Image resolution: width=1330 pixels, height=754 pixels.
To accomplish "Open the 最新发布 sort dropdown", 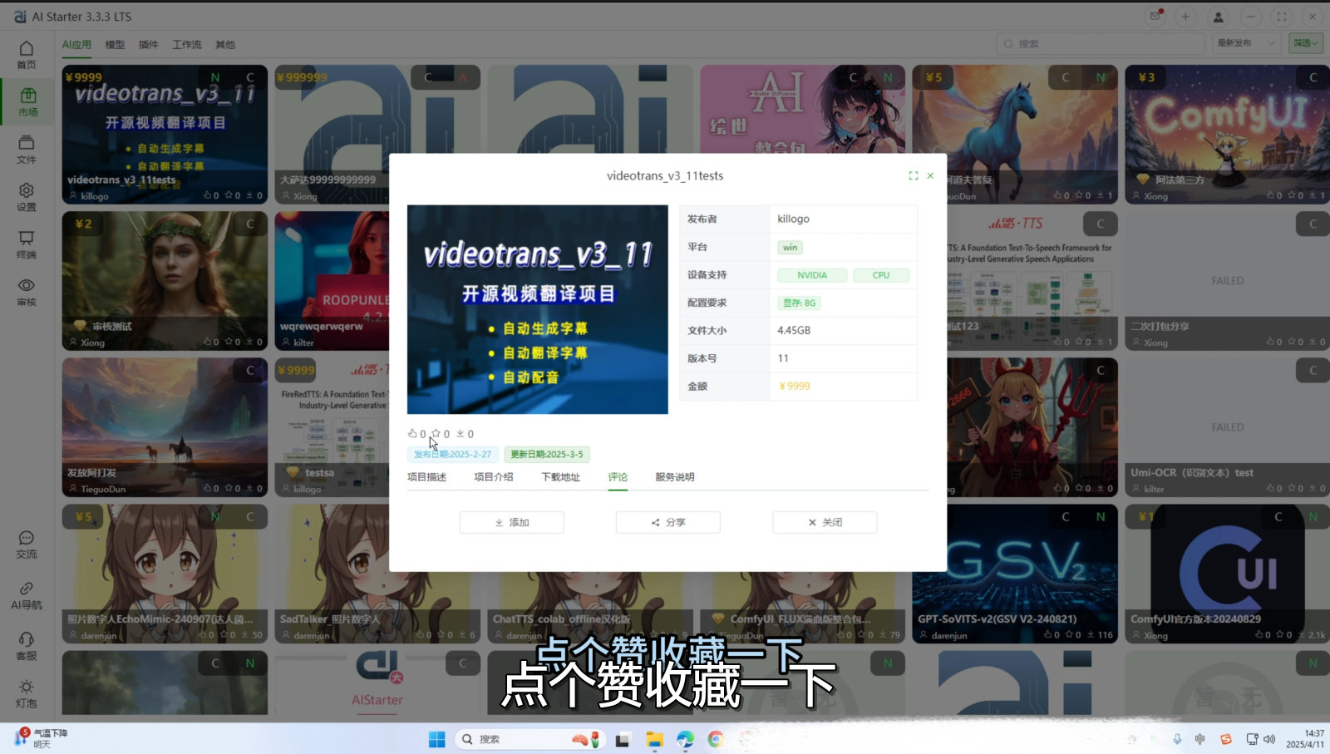I will coord(1245,43).
